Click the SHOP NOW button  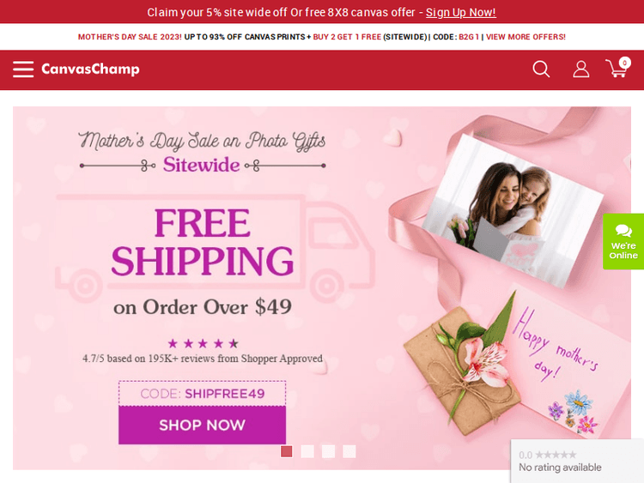tap(202, 426)
